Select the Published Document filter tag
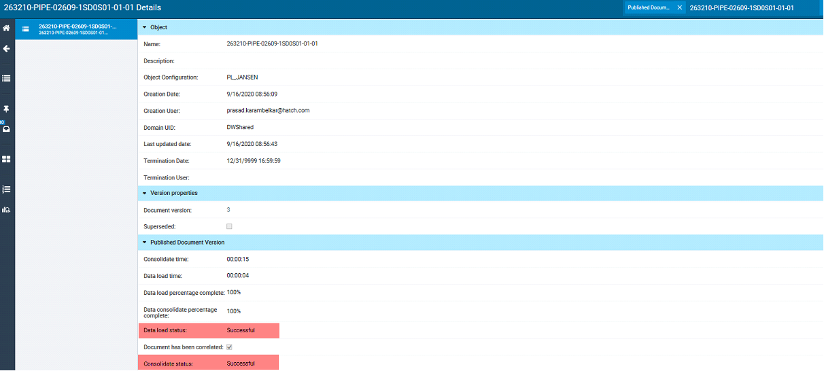Viewport: 824px width, 371px height. 649,7
